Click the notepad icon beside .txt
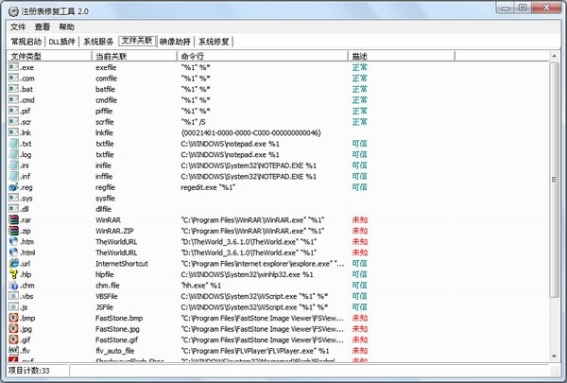This screenshot has height=383, width=567. (x=12, y=144)
